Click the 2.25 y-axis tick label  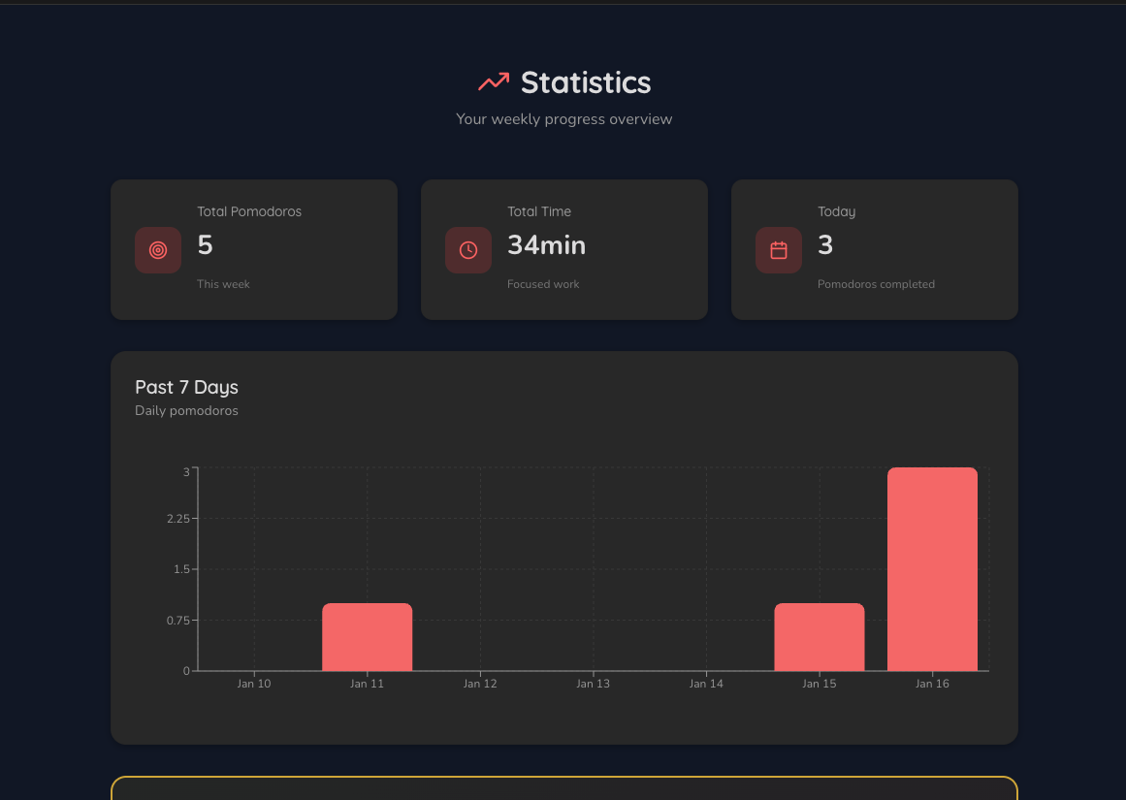pyautogui.click(x=177, y=519)
